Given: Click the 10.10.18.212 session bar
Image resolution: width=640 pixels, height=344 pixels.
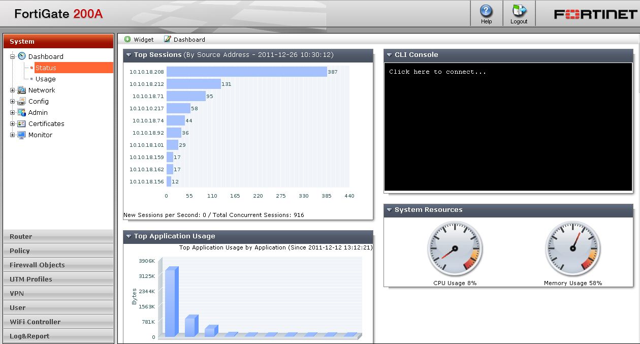Looking at the screenshot, I should click(194, 84).
